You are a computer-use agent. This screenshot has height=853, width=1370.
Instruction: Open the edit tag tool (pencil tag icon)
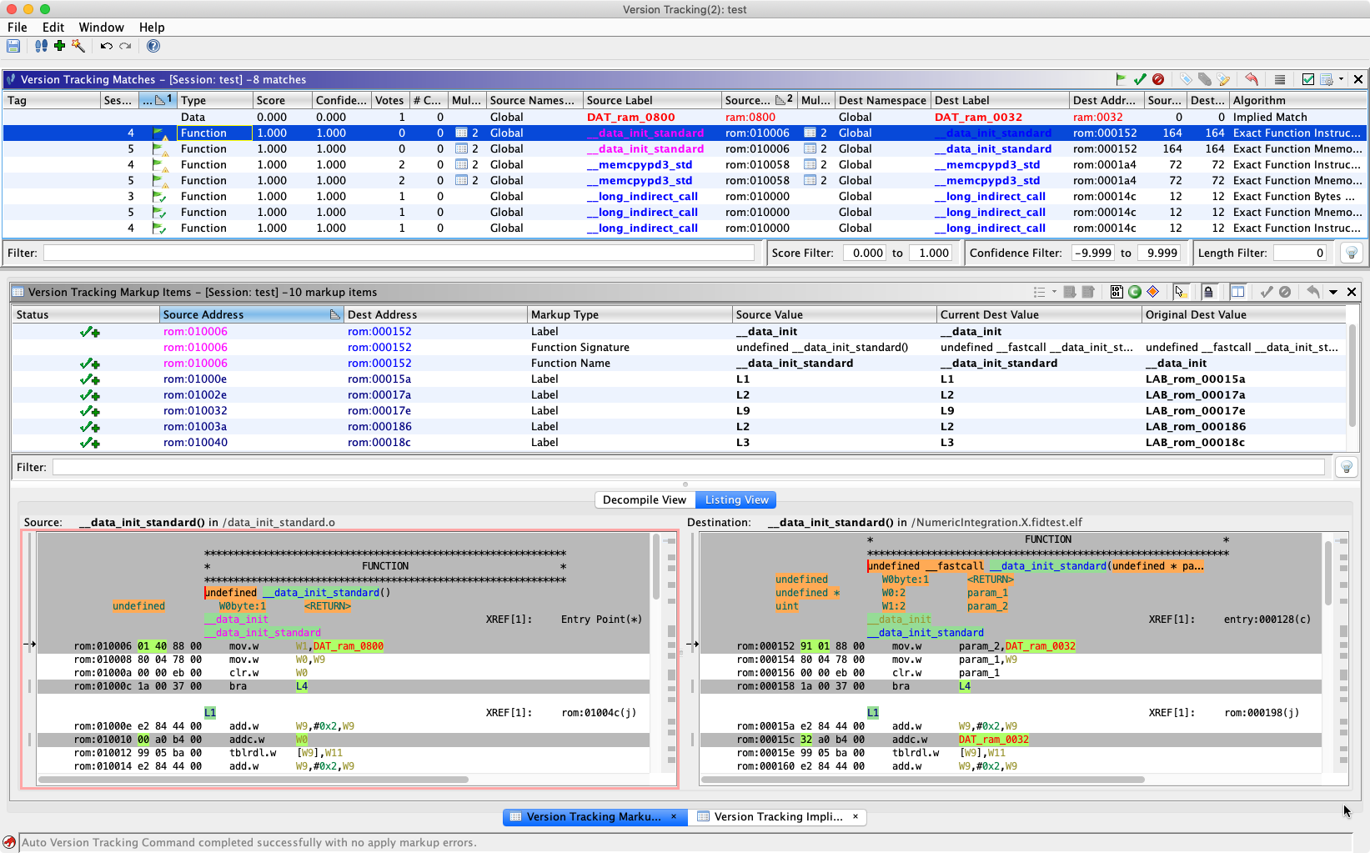coord(1223,79)
